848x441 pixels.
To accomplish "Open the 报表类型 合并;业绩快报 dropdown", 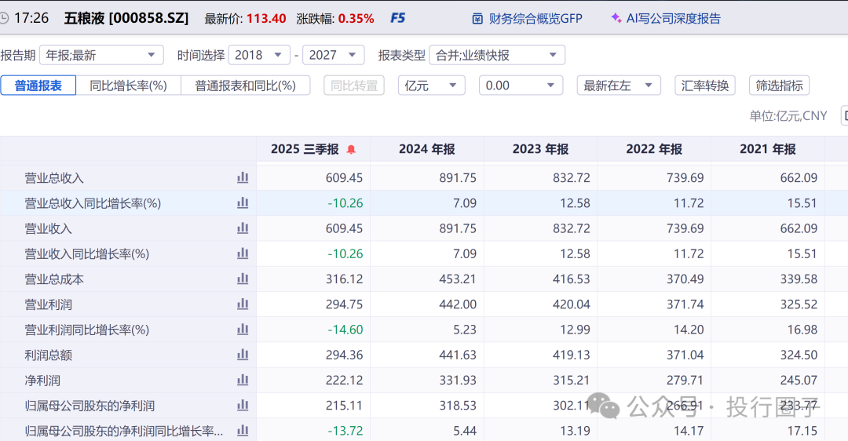I will click(497, 55).
